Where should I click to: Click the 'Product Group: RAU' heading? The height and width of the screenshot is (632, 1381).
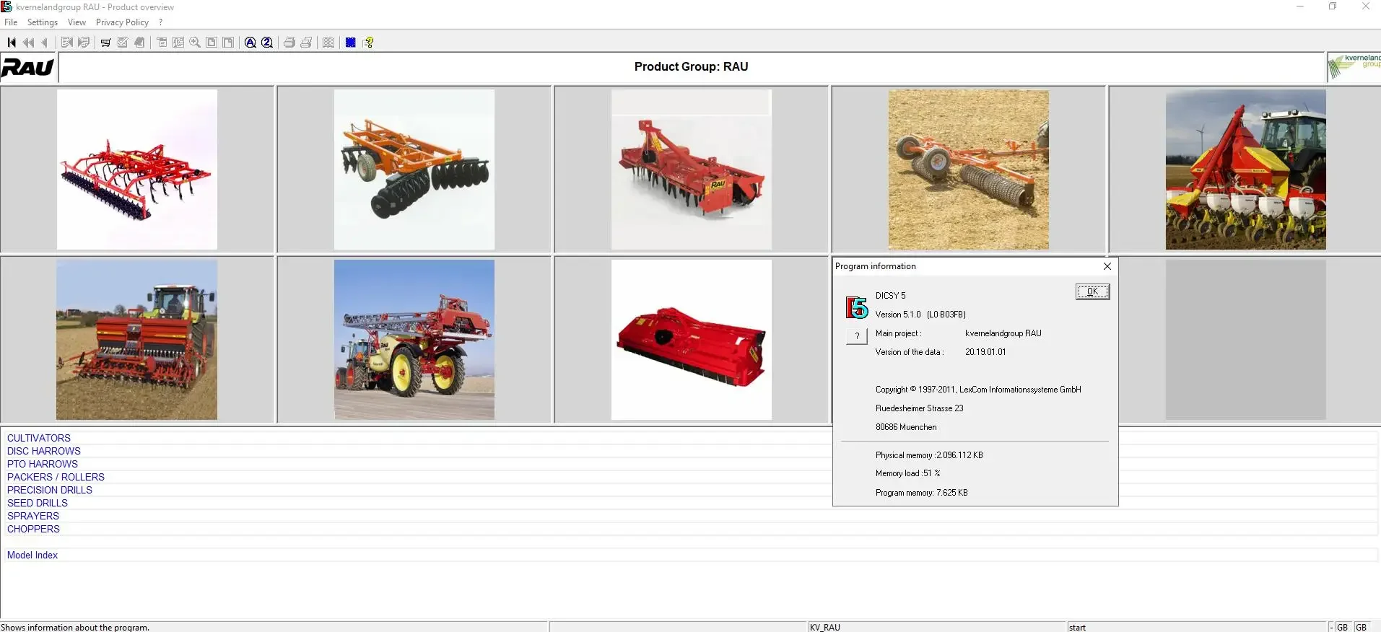click(x=691, y=66)
